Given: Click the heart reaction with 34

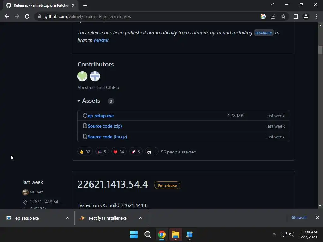Looking at the screenshot, I should pyautogui.click(x=119, y=152).
